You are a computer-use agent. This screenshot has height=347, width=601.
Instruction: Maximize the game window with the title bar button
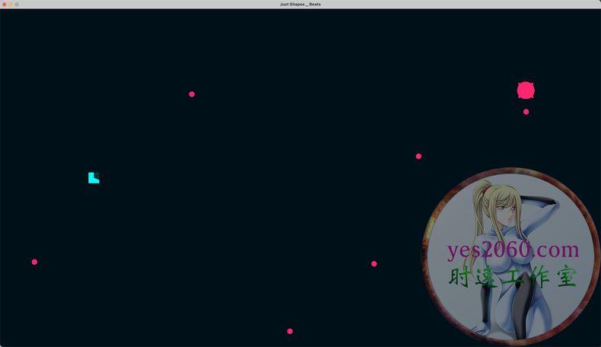[17, 5]
